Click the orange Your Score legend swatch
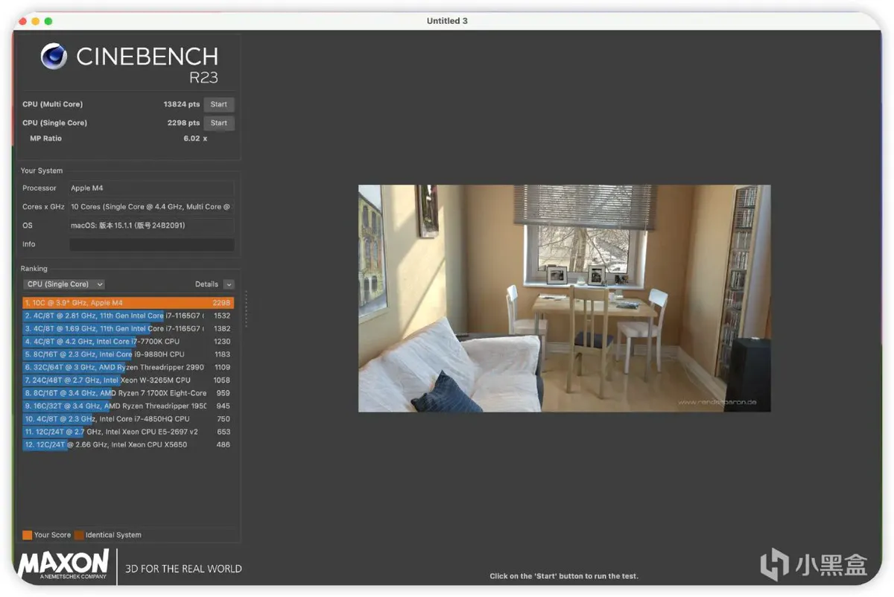 28,535
